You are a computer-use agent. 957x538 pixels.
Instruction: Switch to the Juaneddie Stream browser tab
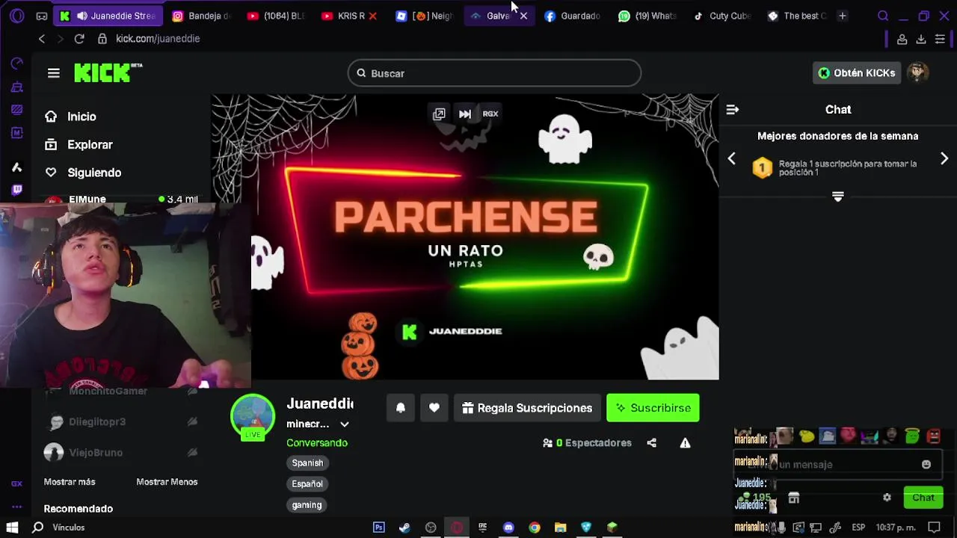108,16
